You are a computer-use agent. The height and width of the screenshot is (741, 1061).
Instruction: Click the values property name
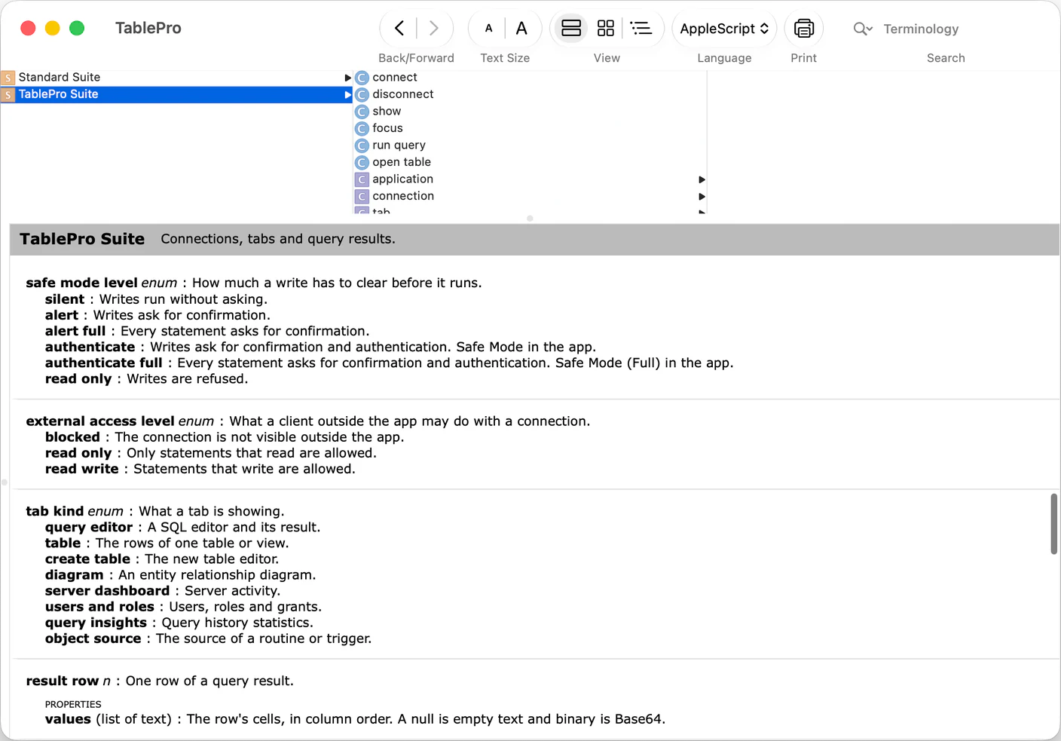click(x=68, y=719)
